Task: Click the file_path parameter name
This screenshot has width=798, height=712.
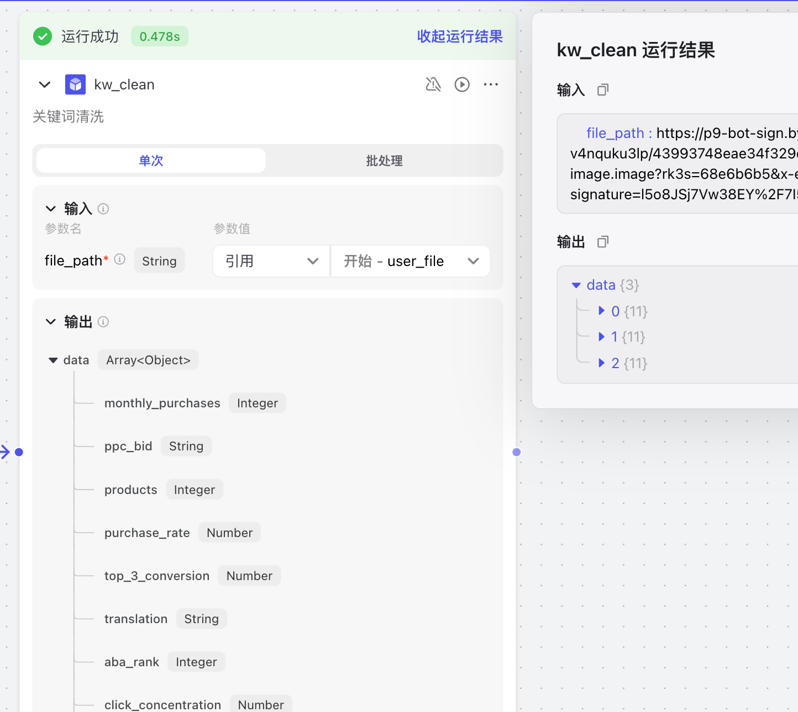Action: (x=73, y=261)
